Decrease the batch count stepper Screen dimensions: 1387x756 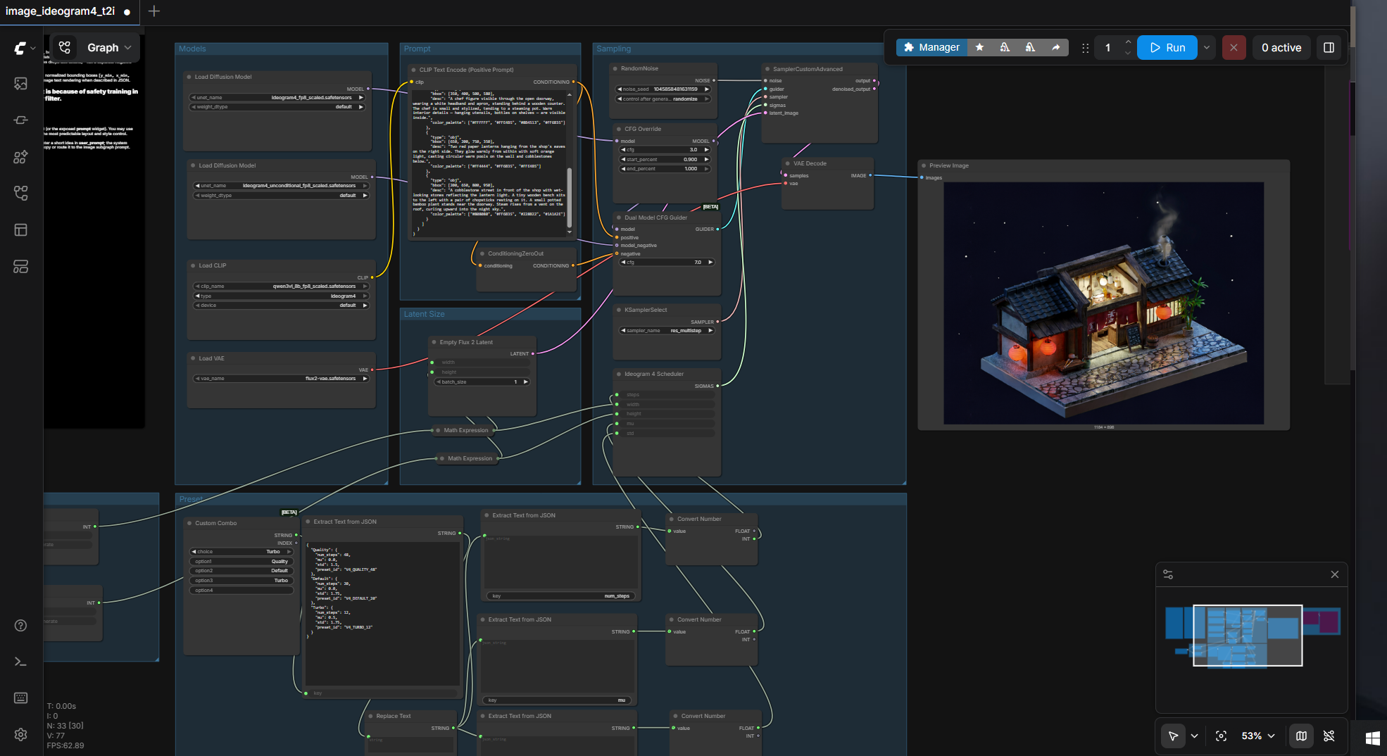tap(1128, 53)
